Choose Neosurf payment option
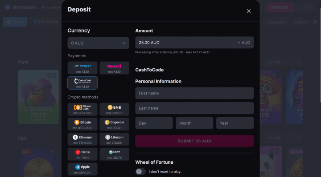Image resolution: width=321 pixels, height=177 pixels. [115, 68]
